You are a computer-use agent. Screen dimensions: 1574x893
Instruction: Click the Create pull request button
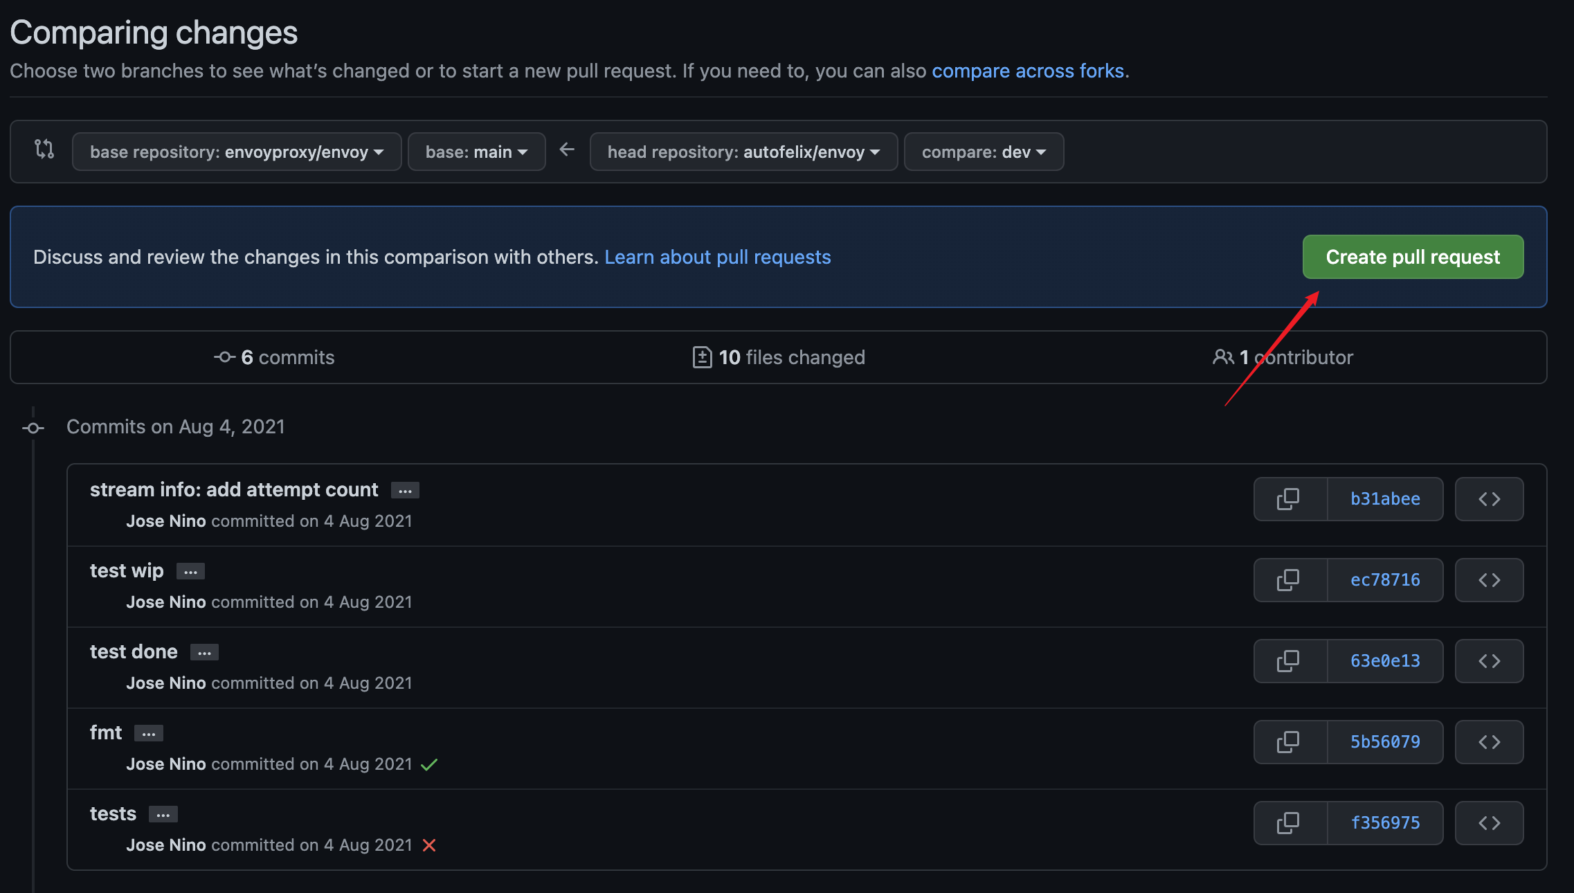1413,257
